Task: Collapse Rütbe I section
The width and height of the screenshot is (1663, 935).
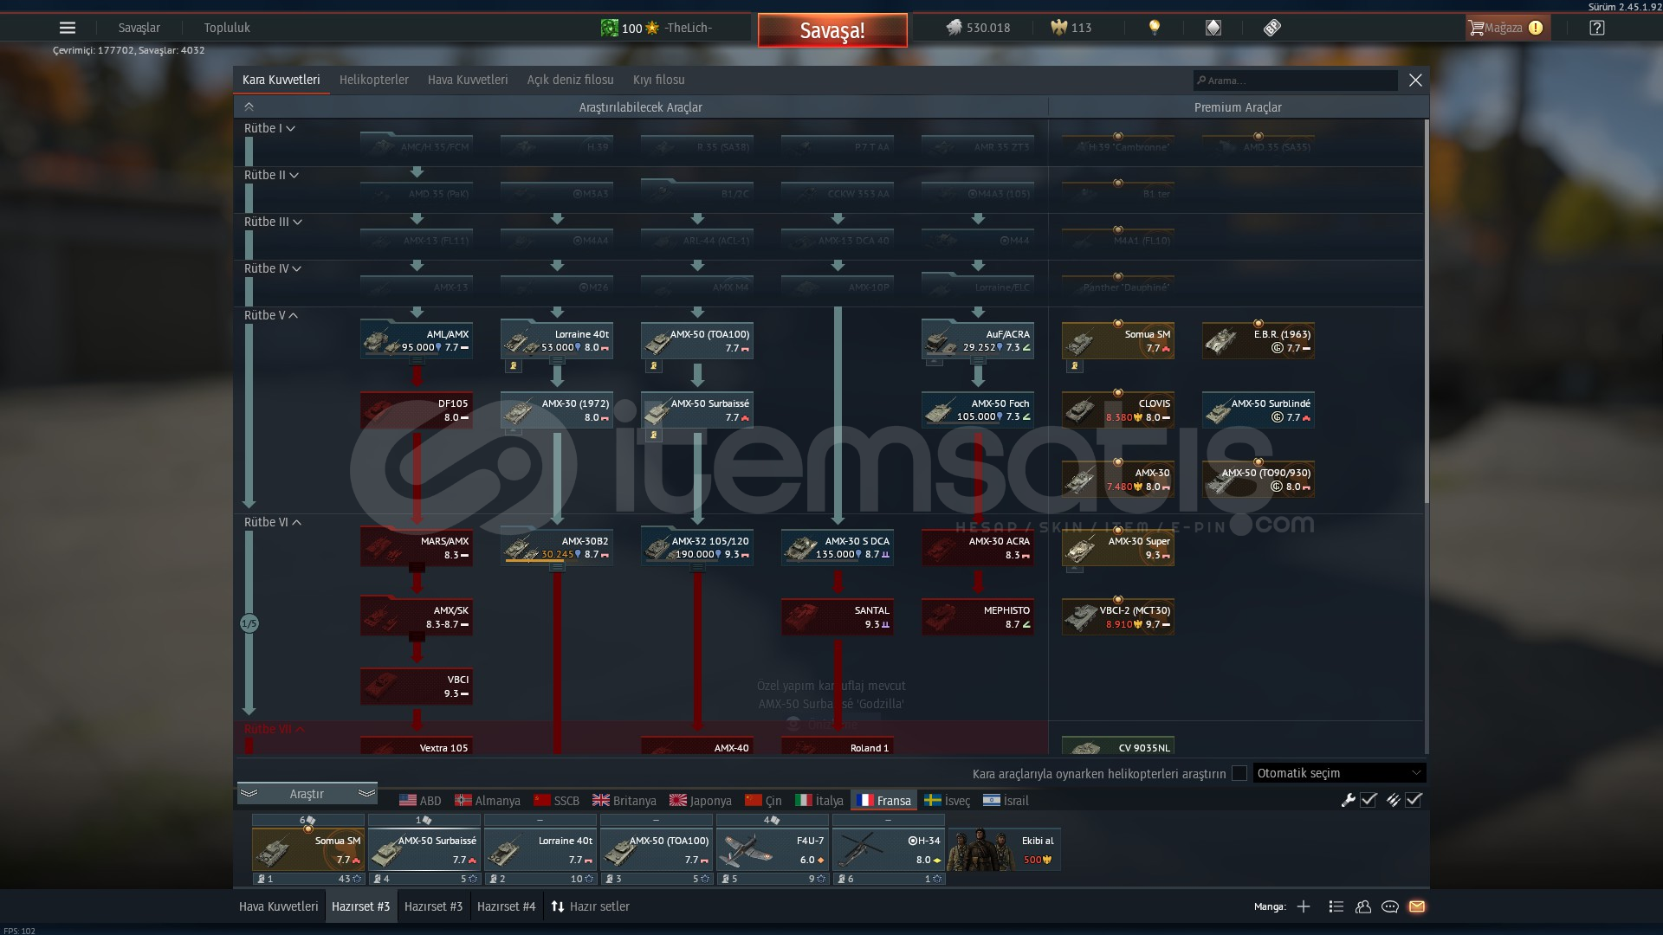Action: coord(269,128)
